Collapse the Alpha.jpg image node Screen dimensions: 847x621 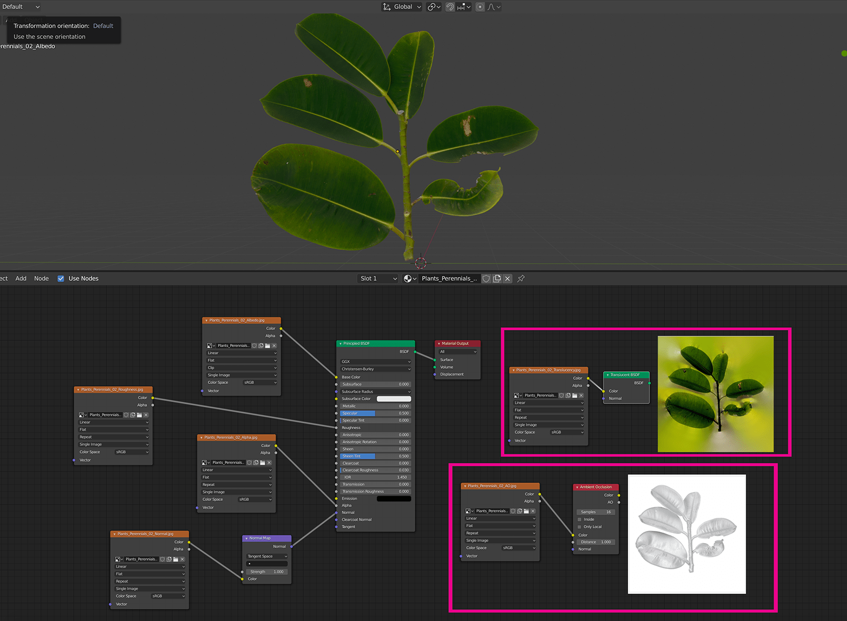(201, 438)
